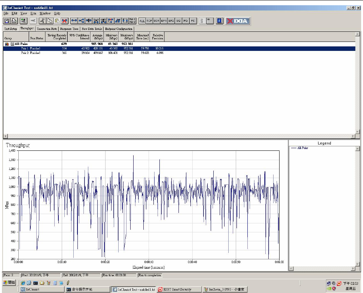
Task: Click the IXIA logo button
Action: pos(238,21)
